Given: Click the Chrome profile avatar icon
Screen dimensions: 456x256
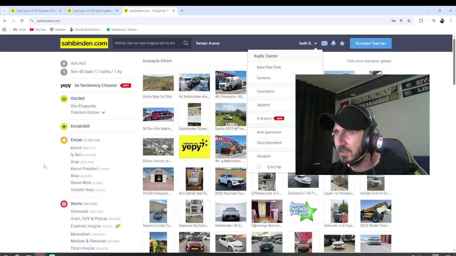Looking at the screenshot, I should tap(442, 21).
